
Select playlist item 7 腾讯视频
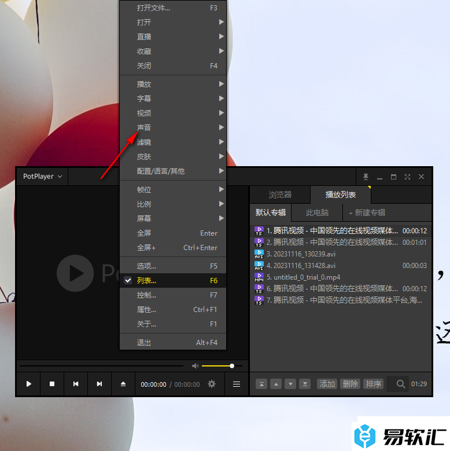341,300
